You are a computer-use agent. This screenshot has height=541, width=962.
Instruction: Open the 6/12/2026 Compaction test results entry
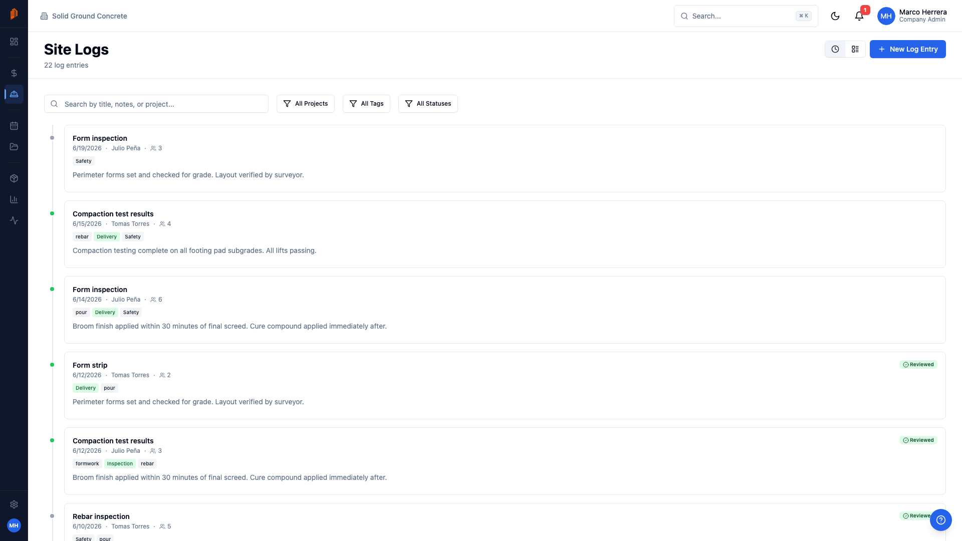click(x=505, y=461)
